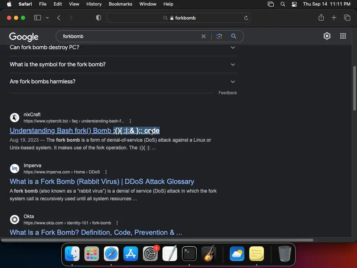Screen dimensions: 357x268
Task: Expand "Can fork bomb destroy PC?" question
Action: click(x=123, y=47)
